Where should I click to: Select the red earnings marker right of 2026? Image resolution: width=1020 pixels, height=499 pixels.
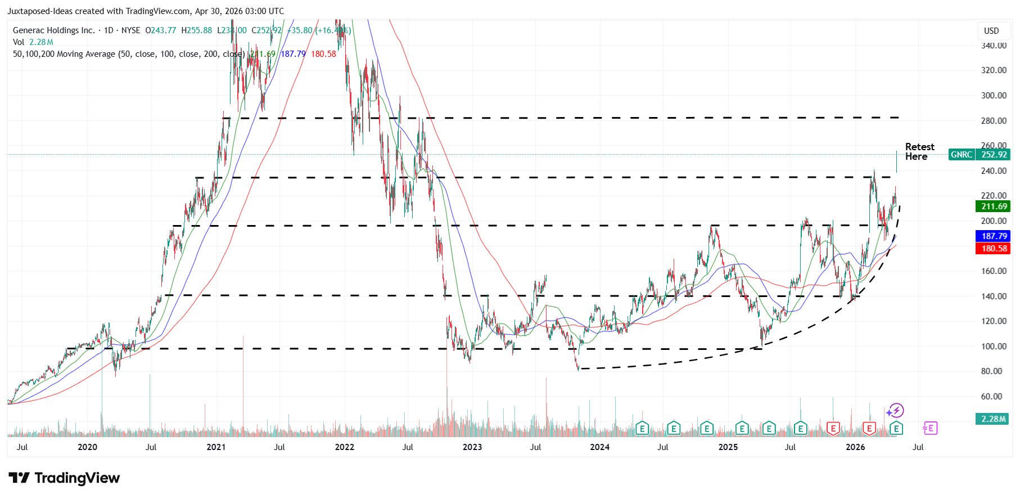869,429
